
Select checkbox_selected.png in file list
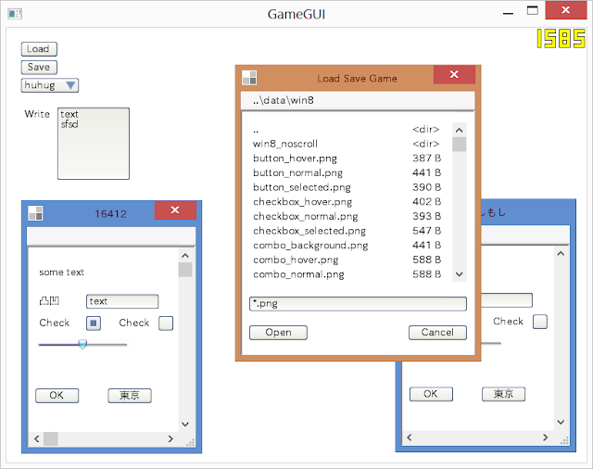point(347,231)
